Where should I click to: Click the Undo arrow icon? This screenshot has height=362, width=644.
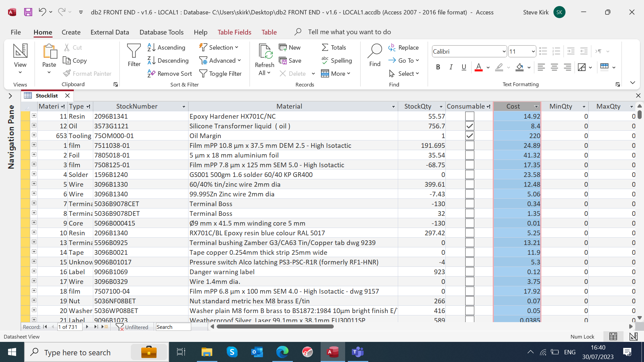pyautogui.click(x=42, y=12)
